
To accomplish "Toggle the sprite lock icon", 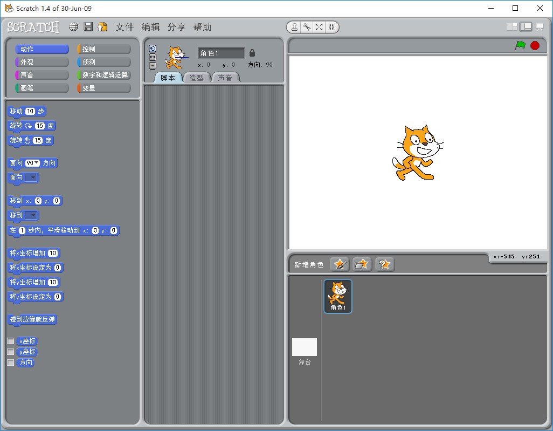I will tap(251, 52).
